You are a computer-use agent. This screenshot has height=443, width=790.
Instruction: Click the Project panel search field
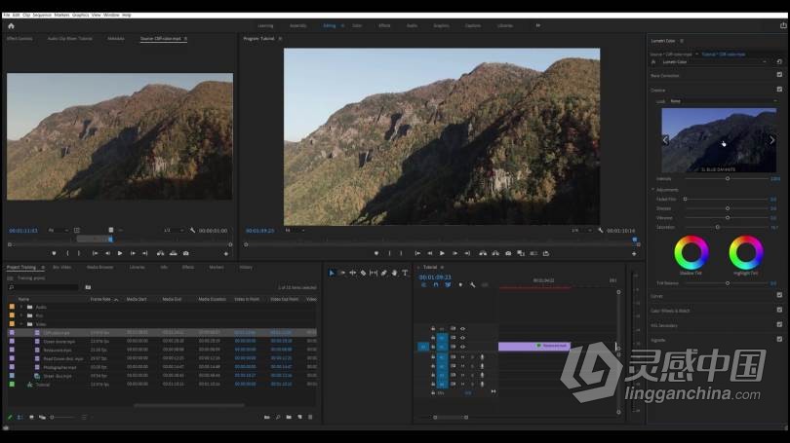tap(44, 287)
